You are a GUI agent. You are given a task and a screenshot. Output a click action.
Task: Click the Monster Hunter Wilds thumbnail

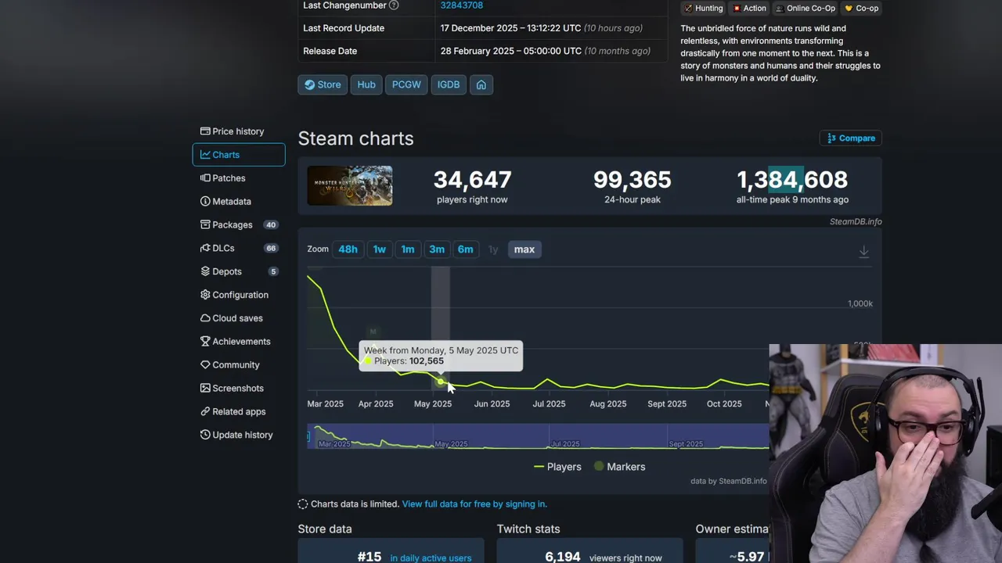click(x=350, y=185)
